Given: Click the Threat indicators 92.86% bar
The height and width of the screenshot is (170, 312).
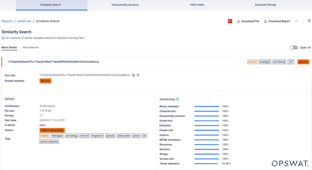Looking at the screenshot, I should [206, 164].
